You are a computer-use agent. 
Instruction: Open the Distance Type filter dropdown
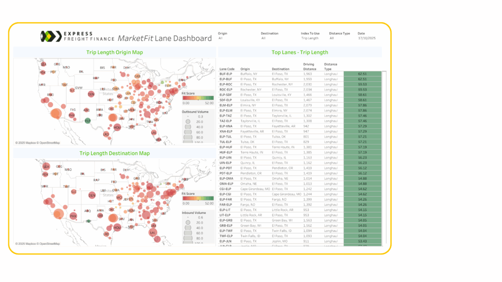[x=339, y=38]
